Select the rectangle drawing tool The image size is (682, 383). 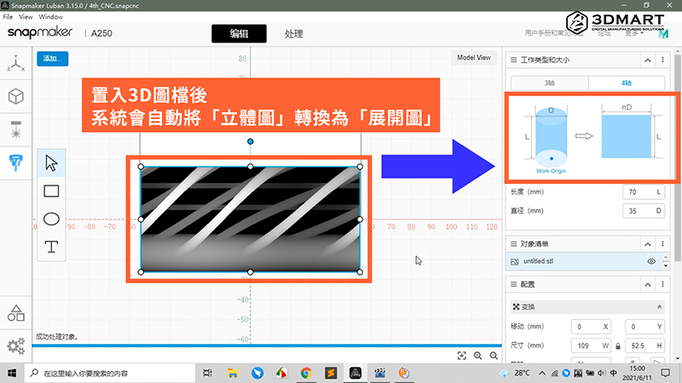pyautogui.click(x=51, y=191)
